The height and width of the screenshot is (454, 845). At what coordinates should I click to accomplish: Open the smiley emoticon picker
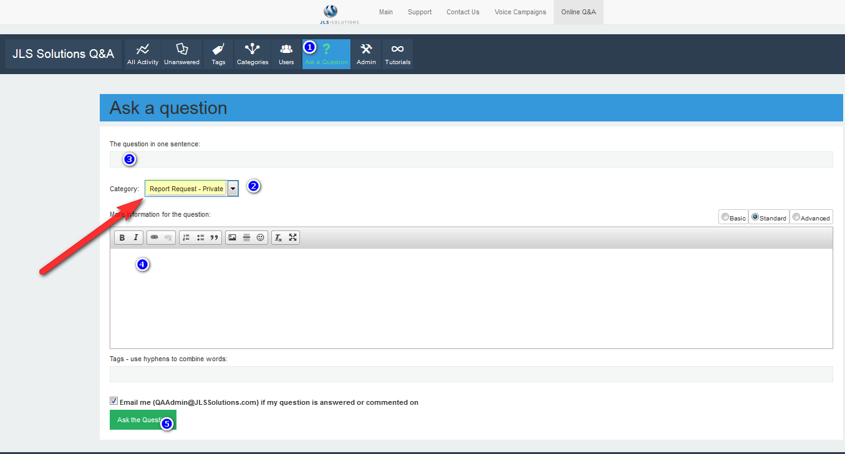pos(260,237)
